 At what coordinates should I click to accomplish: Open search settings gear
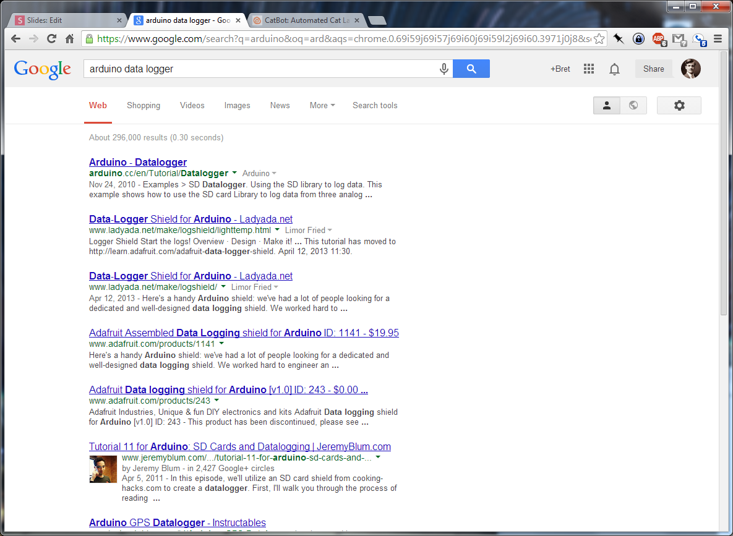(679, 106)
